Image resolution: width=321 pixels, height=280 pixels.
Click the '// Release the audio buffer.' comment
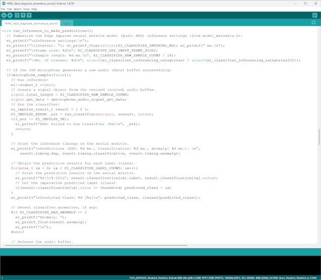42,242
